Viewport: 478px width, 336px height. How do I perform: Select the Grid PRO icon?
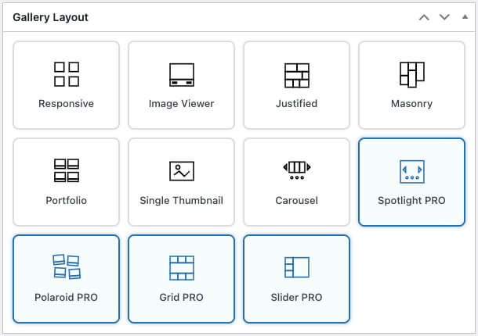[x=181, y=267]
